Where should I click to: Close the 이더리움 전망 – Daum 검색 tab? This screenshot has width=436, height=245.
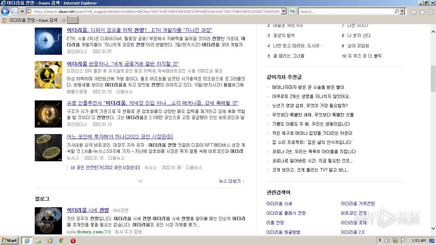pos(64,20)
